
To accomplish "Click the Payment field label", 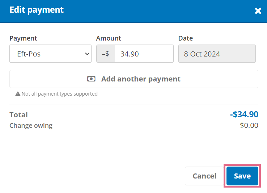I will [x=23, y=38].
